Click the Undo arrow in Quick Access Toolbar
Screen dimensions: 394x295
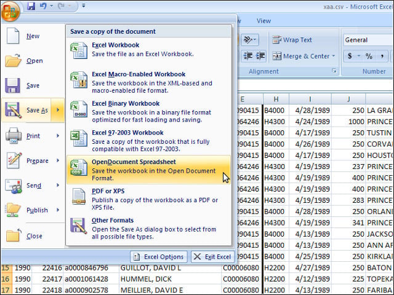coord(43,6)
